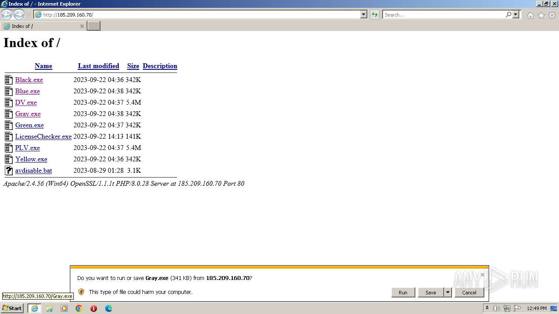The image size is (559, 314).
Task: Click the unknown-file icon beside avdisable.bat
Action: (x=9, y=170)
